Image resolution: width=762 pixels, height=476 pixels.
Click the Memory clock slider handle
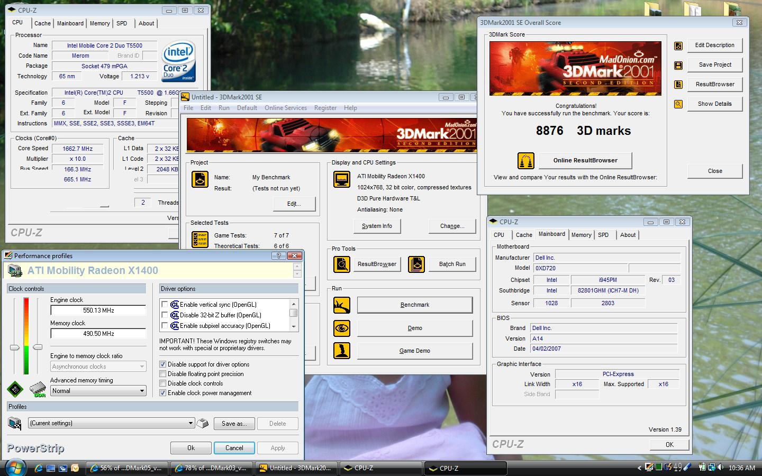[x=38, y=347]
